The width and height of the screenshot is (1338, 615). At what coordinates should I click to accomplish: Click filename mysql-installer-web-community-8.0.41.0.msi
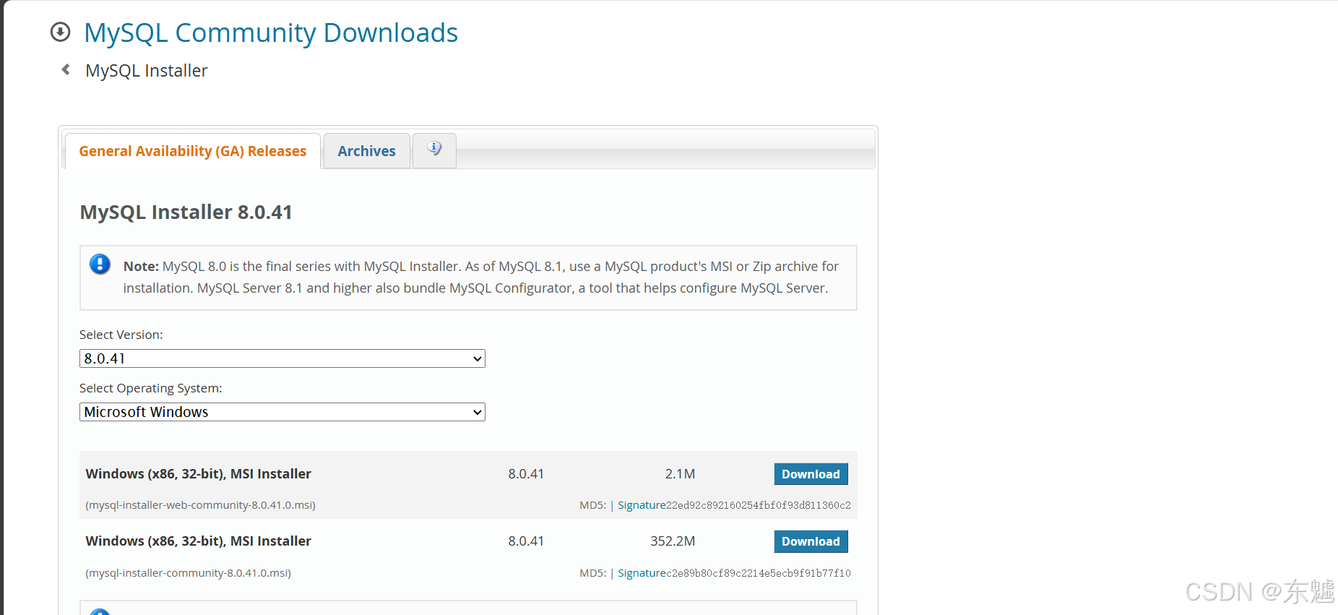(x=201, y=505)
